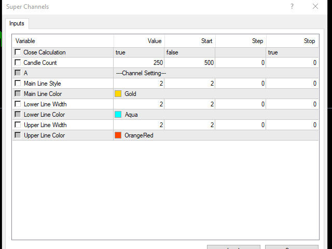
Task: Click the Stop column header
Action: pos(292,41)
